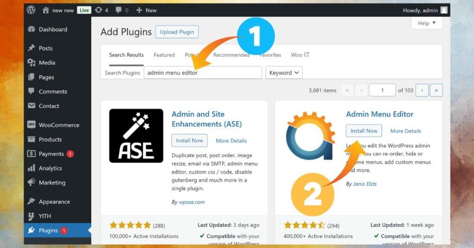
Task: Click the Posts pin icon
Action: tap(31, 48)
